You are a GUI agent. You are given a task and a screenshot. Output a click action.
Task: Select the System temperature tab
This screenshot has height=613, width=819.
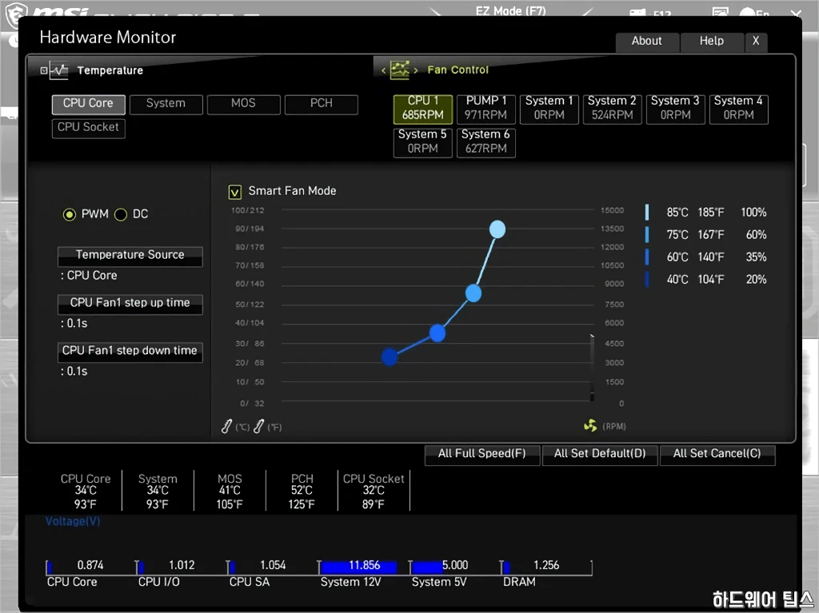(166, 104)
